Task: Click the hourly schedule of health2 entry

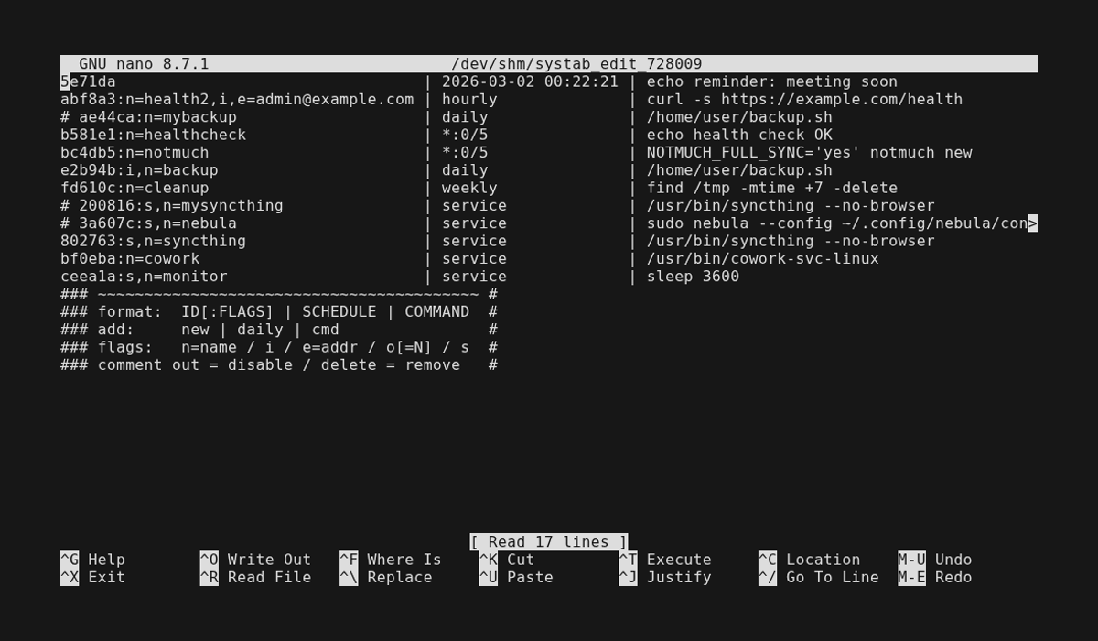Action: (x=469, y=99)
